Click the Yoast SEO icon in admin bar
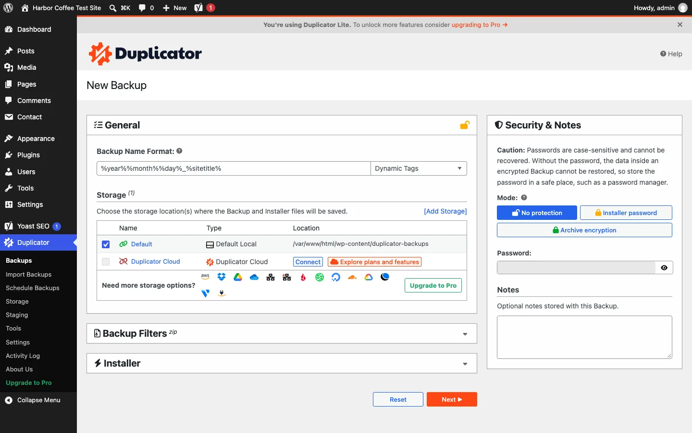Image resolution: width=692 pixels, height=433 pixels. pos(198,8)
